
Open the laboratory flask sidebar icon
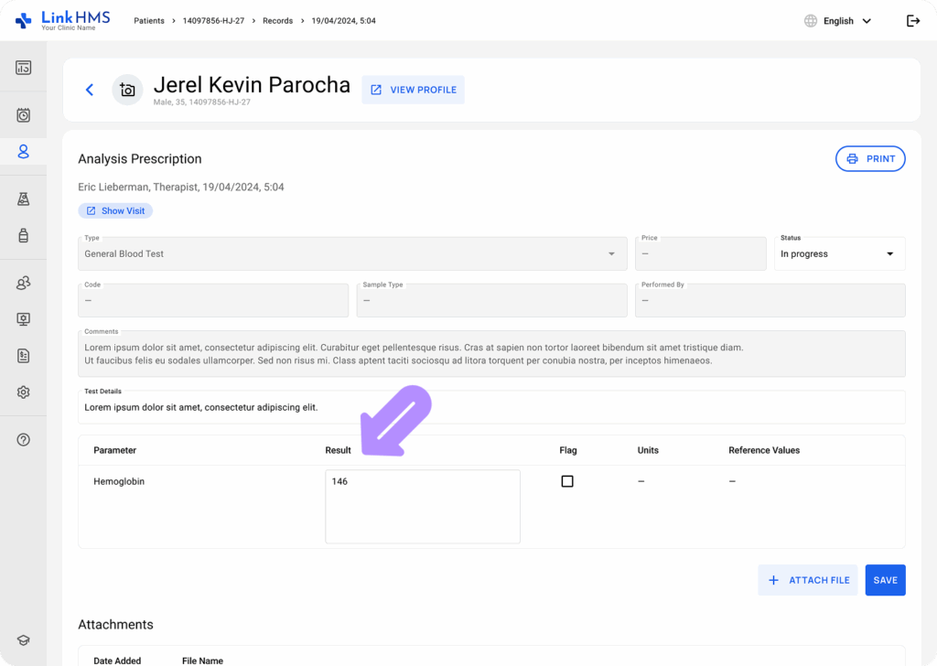pyautogui.click(x=23, y=199)
